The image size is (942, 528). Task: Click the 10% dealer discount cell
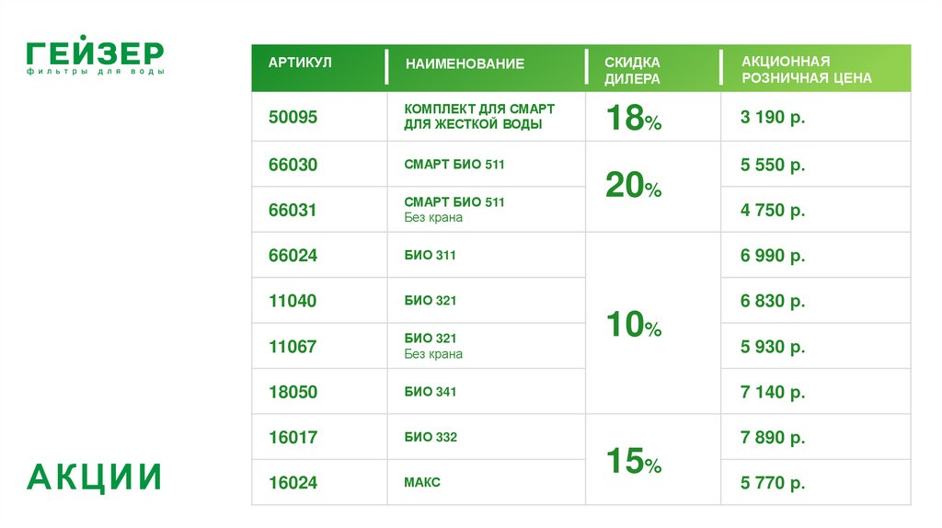point(633,324)
